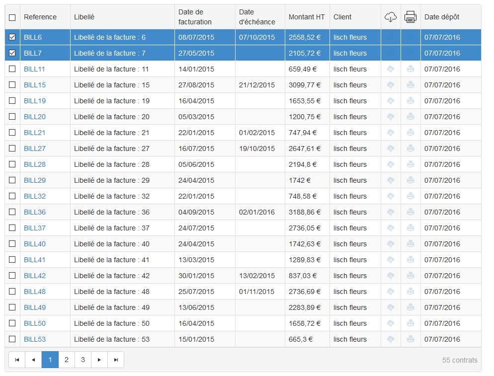Toggle the select-all checkbox in header
The height and width of the screenshot is (376, 494).
[x=12, y=17]
